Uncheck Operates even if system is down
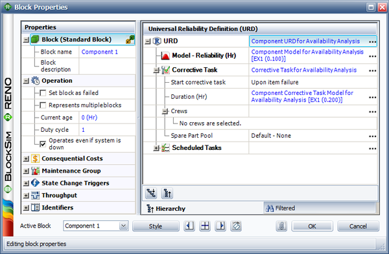Image resolution: width=389 pixels, height=254 pixels. click(x=43, y=144)
